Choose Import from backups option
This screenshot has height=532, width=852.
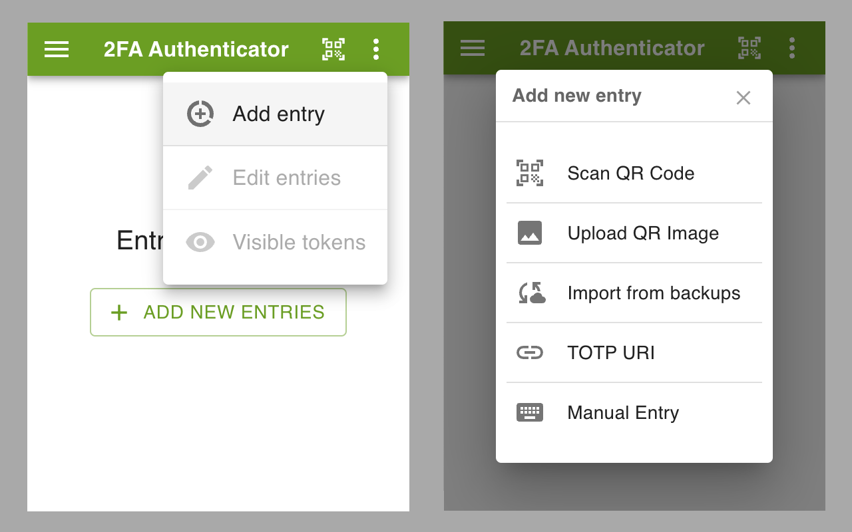[654, 293]
